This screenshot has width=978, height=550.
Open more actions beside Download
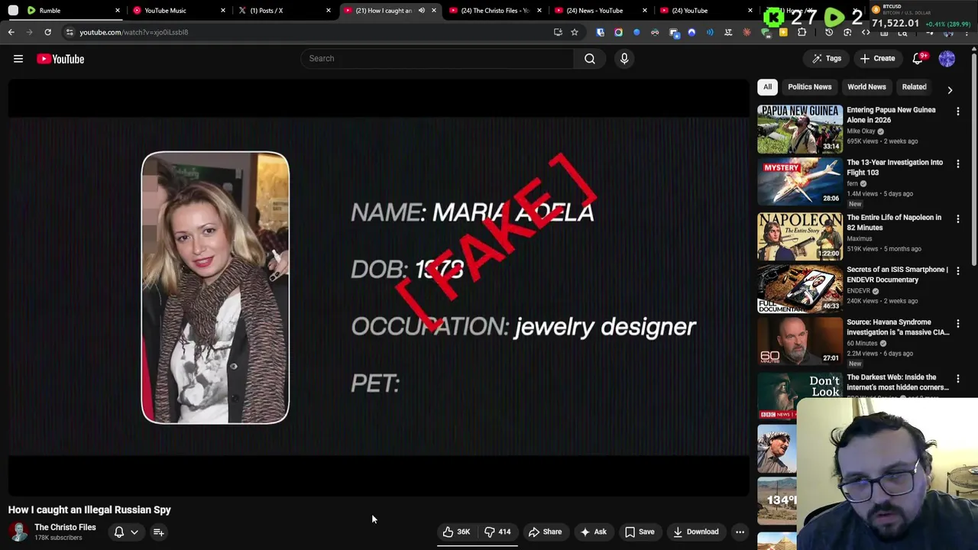(740, 532)
